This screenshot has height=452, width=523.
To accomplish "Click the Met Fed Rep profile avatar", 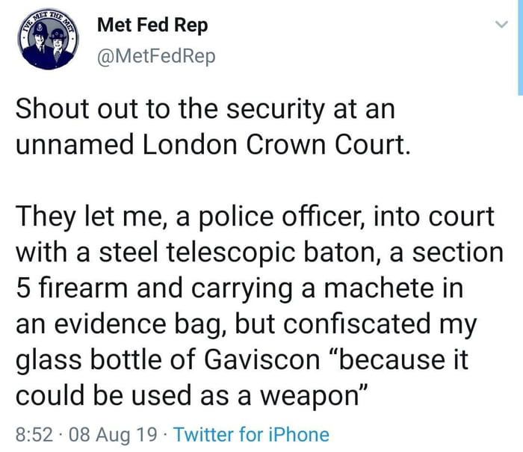I will (49, 41).
